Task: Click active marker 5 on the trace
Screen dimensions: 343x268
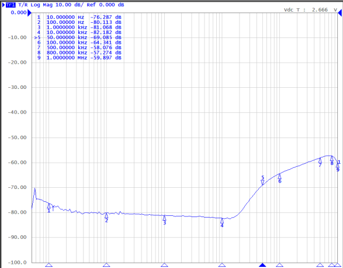Action: pyautogui.click(x=262, y=183)
